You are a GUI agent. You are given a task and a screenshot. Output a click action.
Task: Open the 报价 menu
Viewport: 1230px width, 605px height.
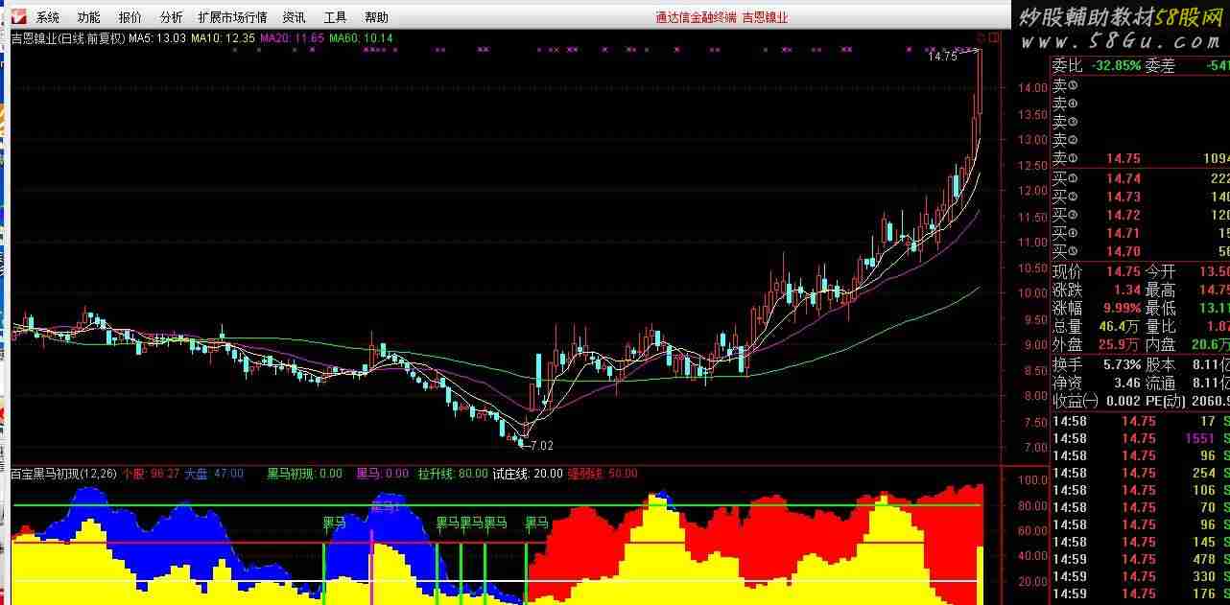coord(130,17)
